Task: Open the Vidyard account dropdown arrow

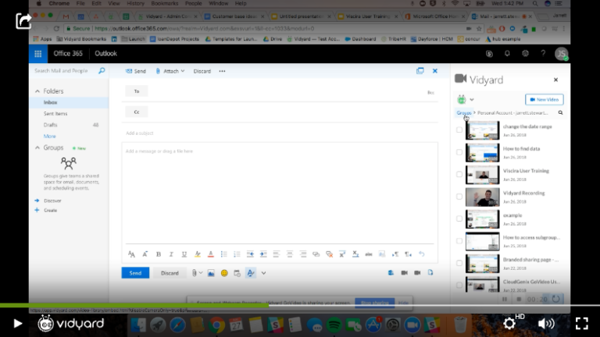Action: pyautogui.click(x=472, y=100)
